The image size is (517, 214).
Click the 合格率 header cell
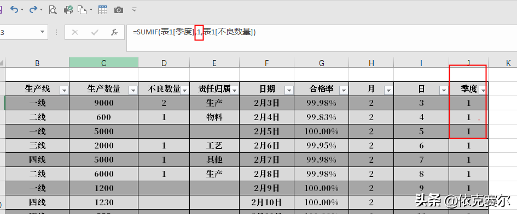(322, 89)
